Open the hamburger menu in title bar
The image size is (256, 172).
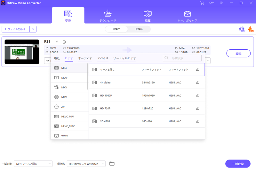coord(221,3)
